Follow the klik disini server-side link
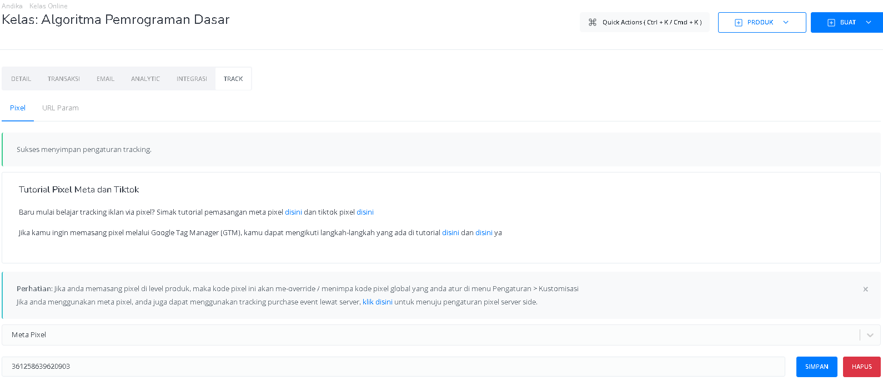The width and height of the screenshot is (883, 381). tap(378, 302)
